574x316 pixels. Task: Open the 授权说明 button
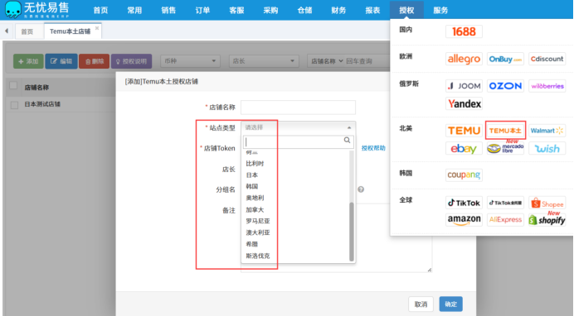(x=131, y=61)
